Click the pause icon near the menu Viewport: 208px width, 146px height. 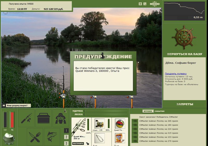pos(140,4)
